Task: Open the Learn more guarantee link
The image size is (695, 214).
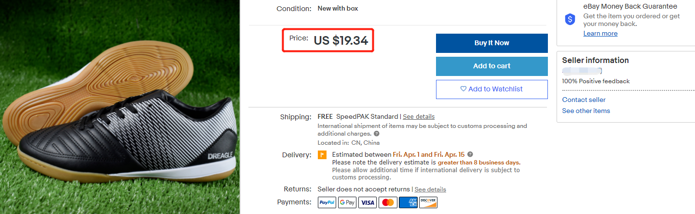Action: [600, 33]
